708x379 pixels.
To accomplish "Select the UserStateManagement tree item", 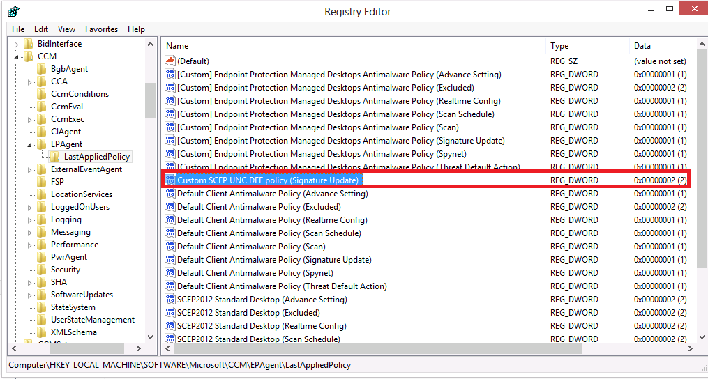I will click(x=93, y=320).
